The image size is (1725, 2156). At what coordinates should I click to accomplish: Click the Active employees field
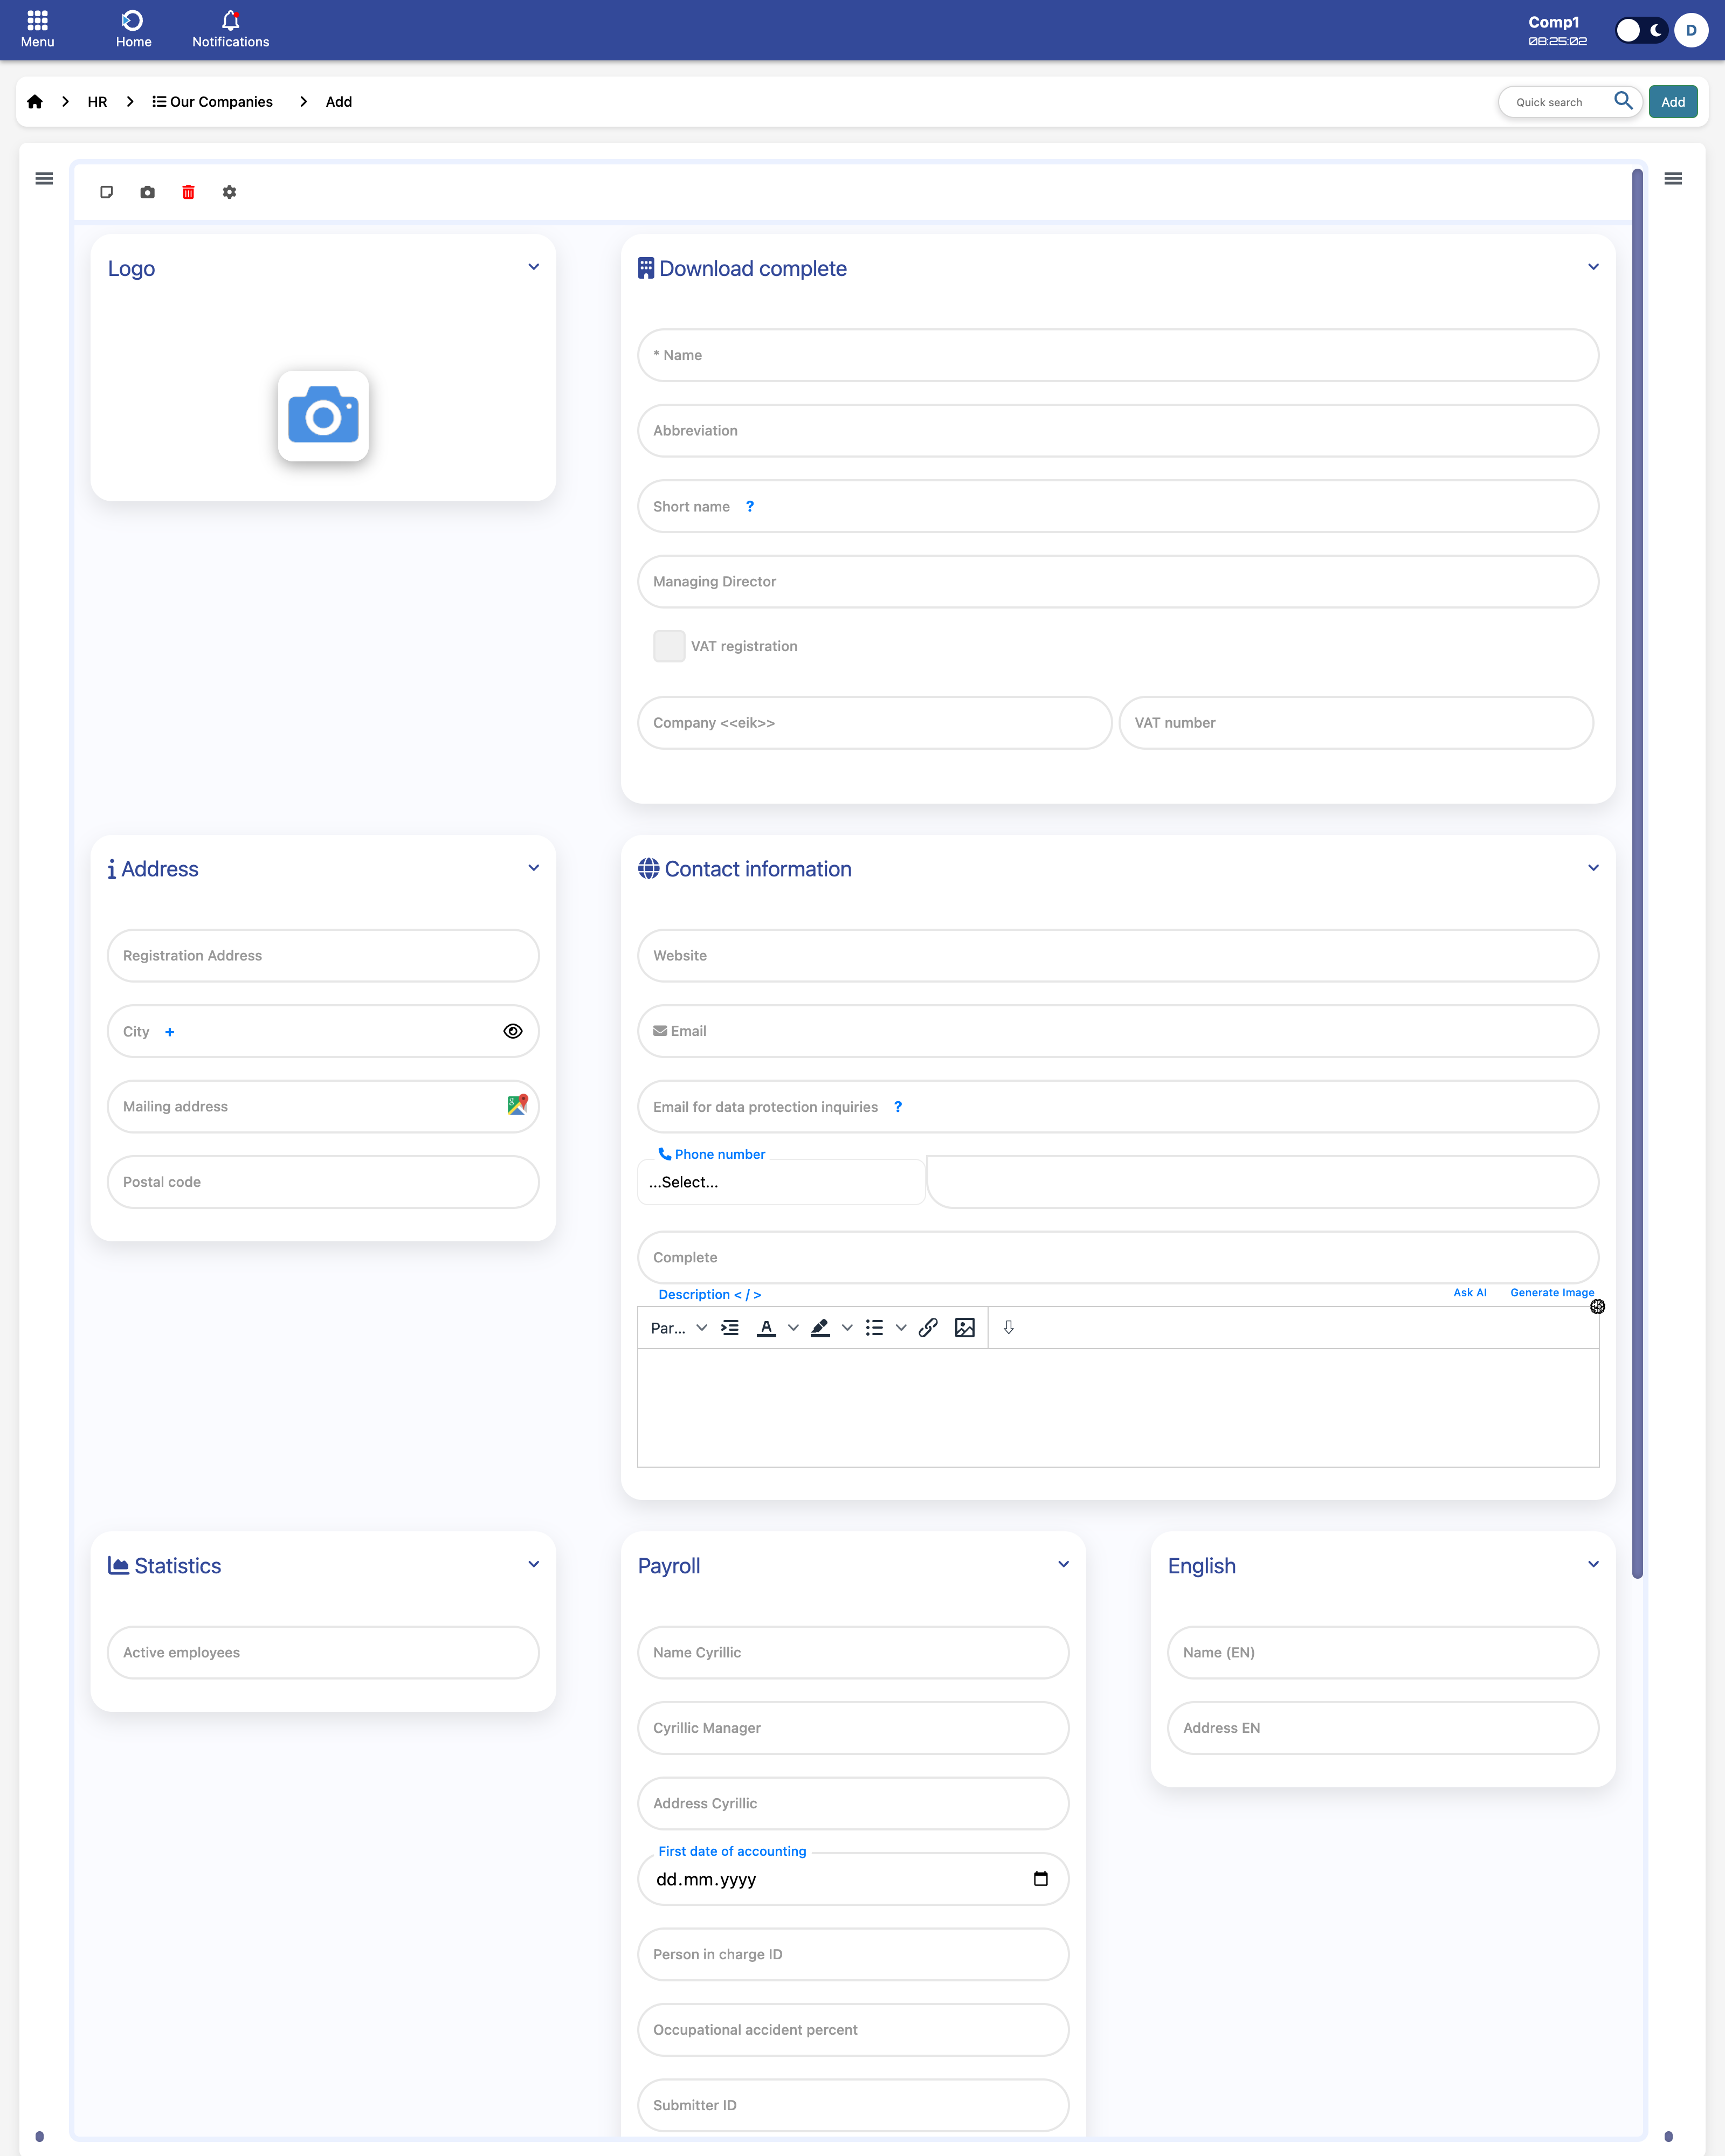point(323,1653)
